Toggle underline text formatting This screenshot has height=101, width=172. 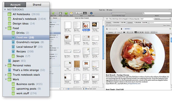coord(132,32)
